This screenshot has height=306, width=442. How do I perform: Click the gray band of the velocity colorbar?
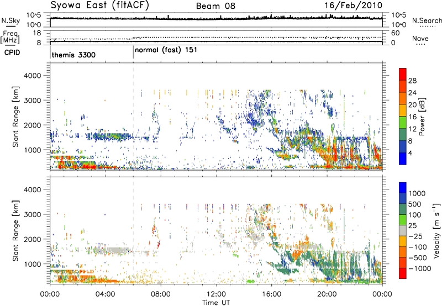click(403, 230)
